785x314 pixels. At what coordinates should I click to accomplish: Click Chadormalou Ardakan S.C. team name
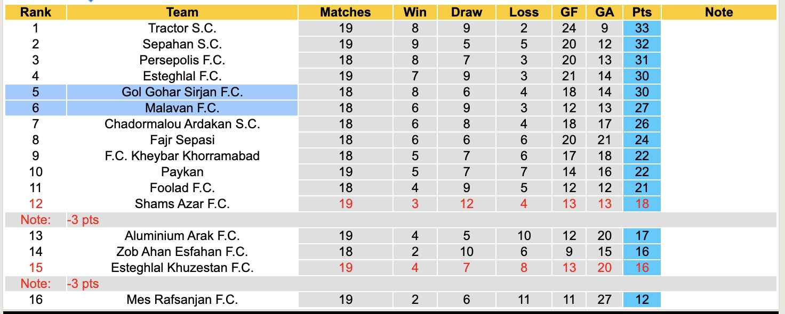pyautogui.click(x=182, y=124)
